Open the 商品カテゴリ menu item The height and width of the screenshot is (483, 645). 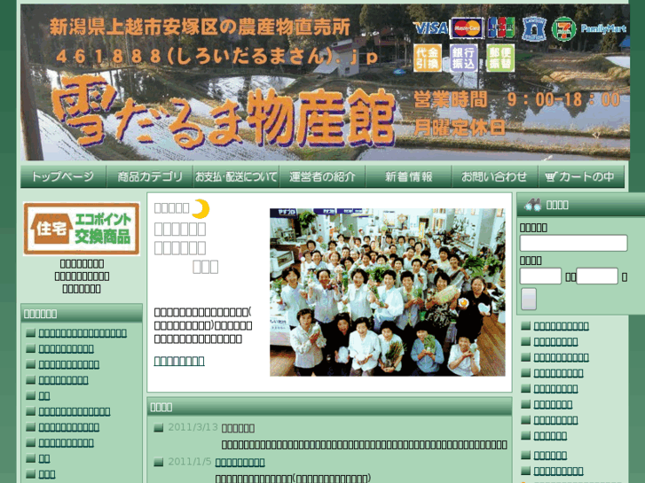click(150, 176)
